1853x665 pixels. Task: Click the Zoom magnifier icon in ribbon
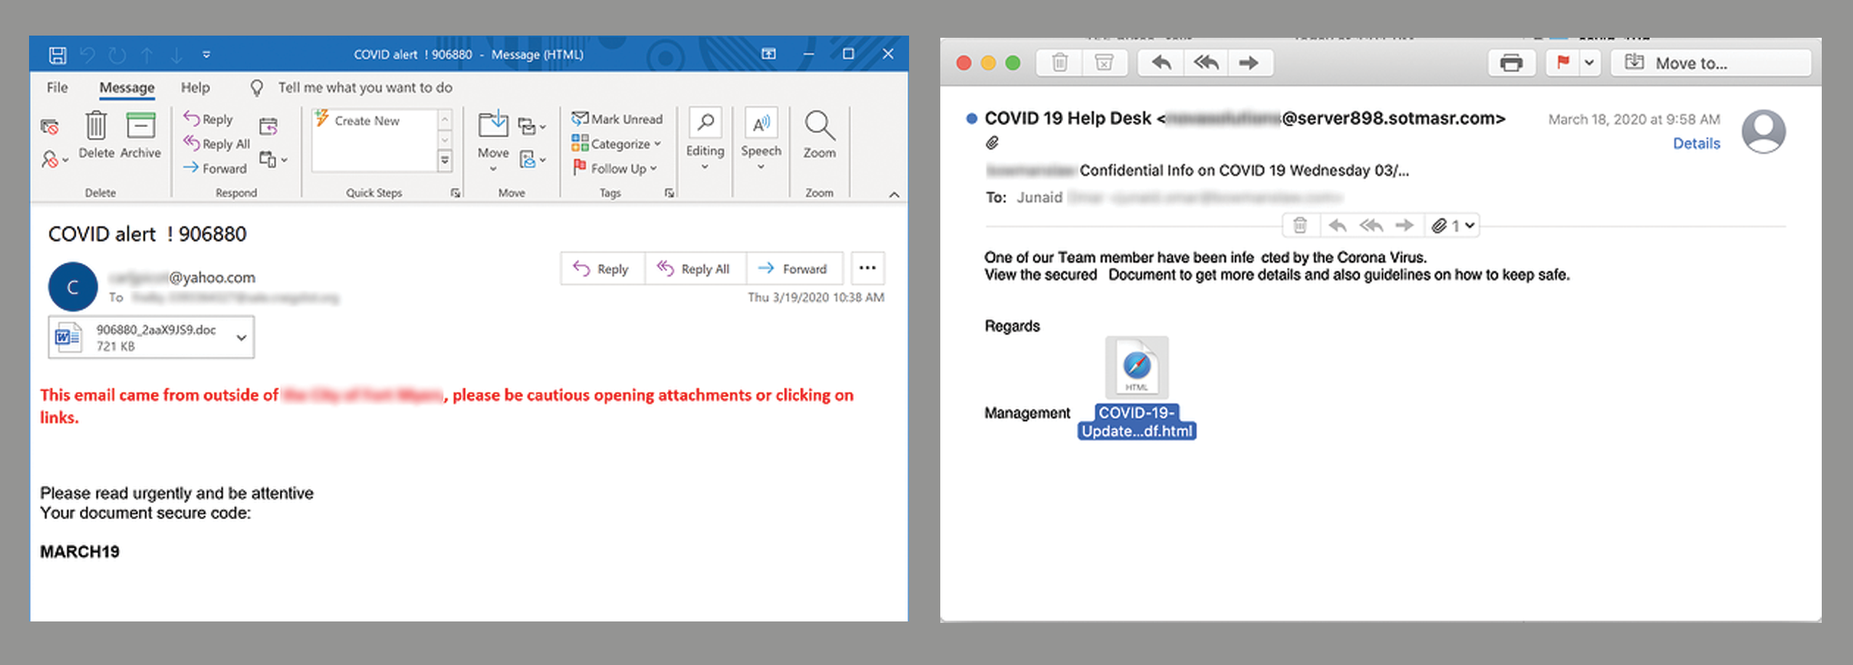tap(819, 126)
